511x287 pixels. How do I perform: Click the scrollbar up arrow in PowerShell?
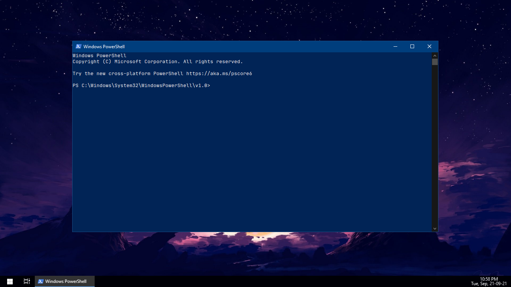pyautogui.click(x=435, y=55)
